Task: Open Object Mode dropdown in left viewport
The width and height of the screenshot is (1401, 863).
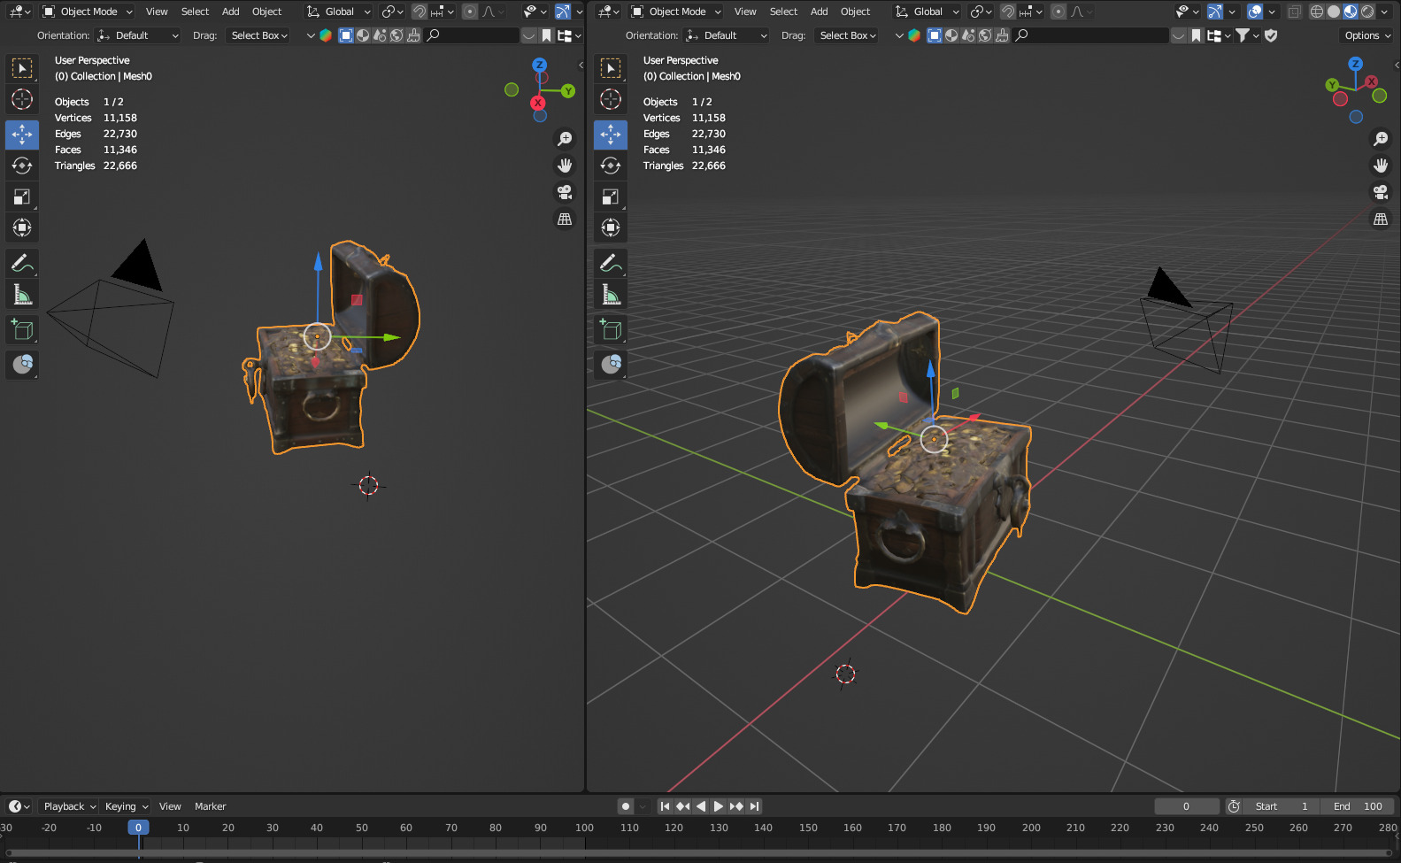Action: click(x=88, y=12)
